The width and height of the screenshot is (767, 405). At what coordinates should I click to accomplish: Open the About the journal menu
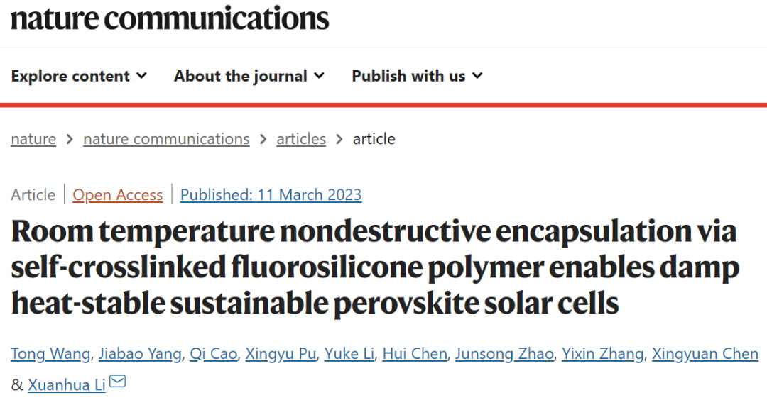pos(249,76)
